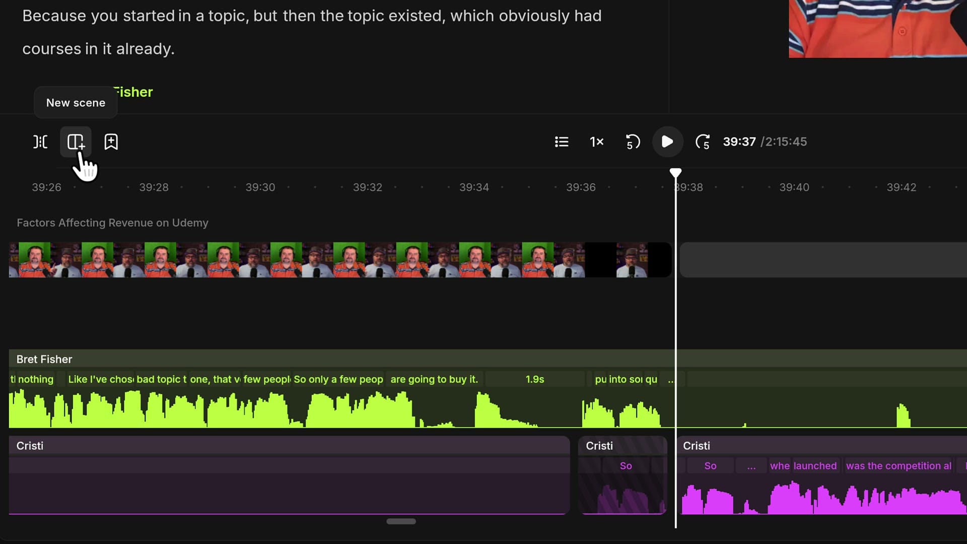Click the "are going to buy it." caption
This screenshot has height=544, width=967.
coord(434,379)
